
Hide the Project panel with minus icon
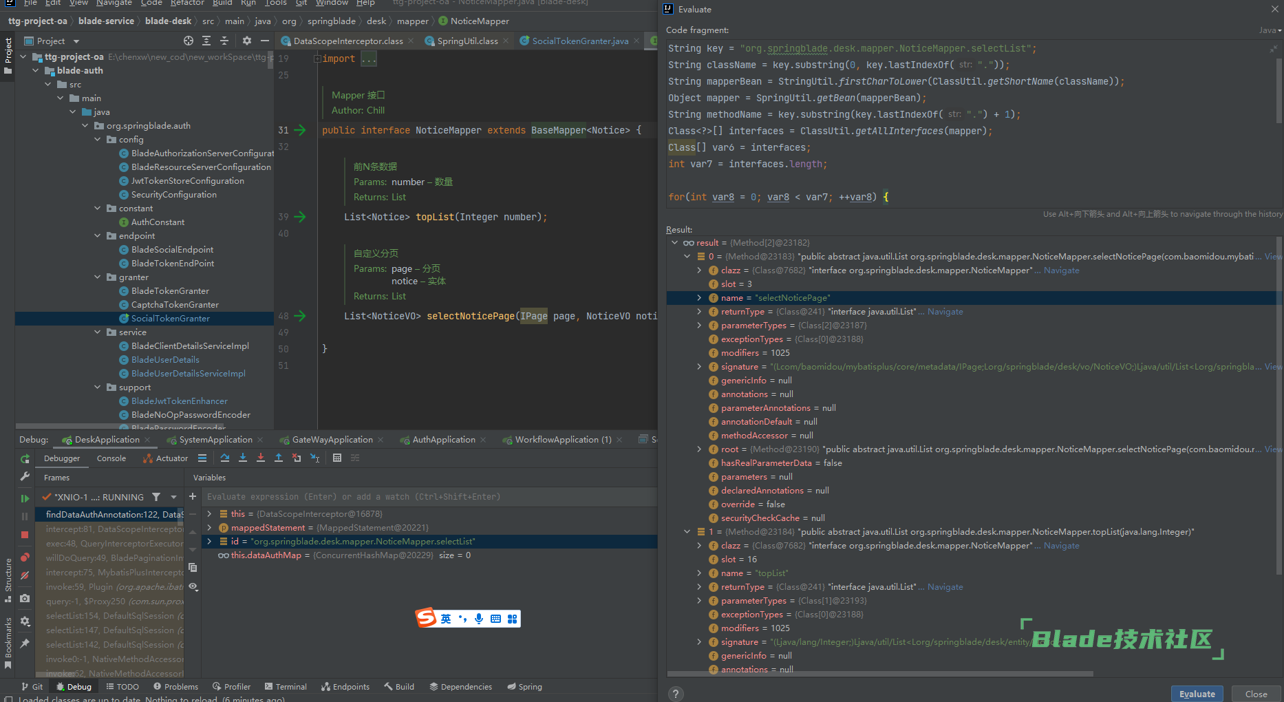264,41
